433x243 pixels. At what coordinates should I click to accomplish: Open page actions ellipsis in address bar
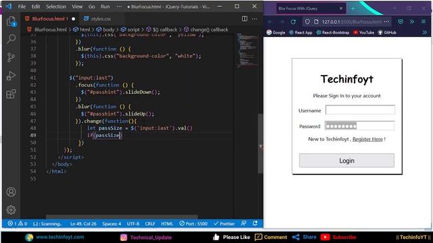point(386,22)
